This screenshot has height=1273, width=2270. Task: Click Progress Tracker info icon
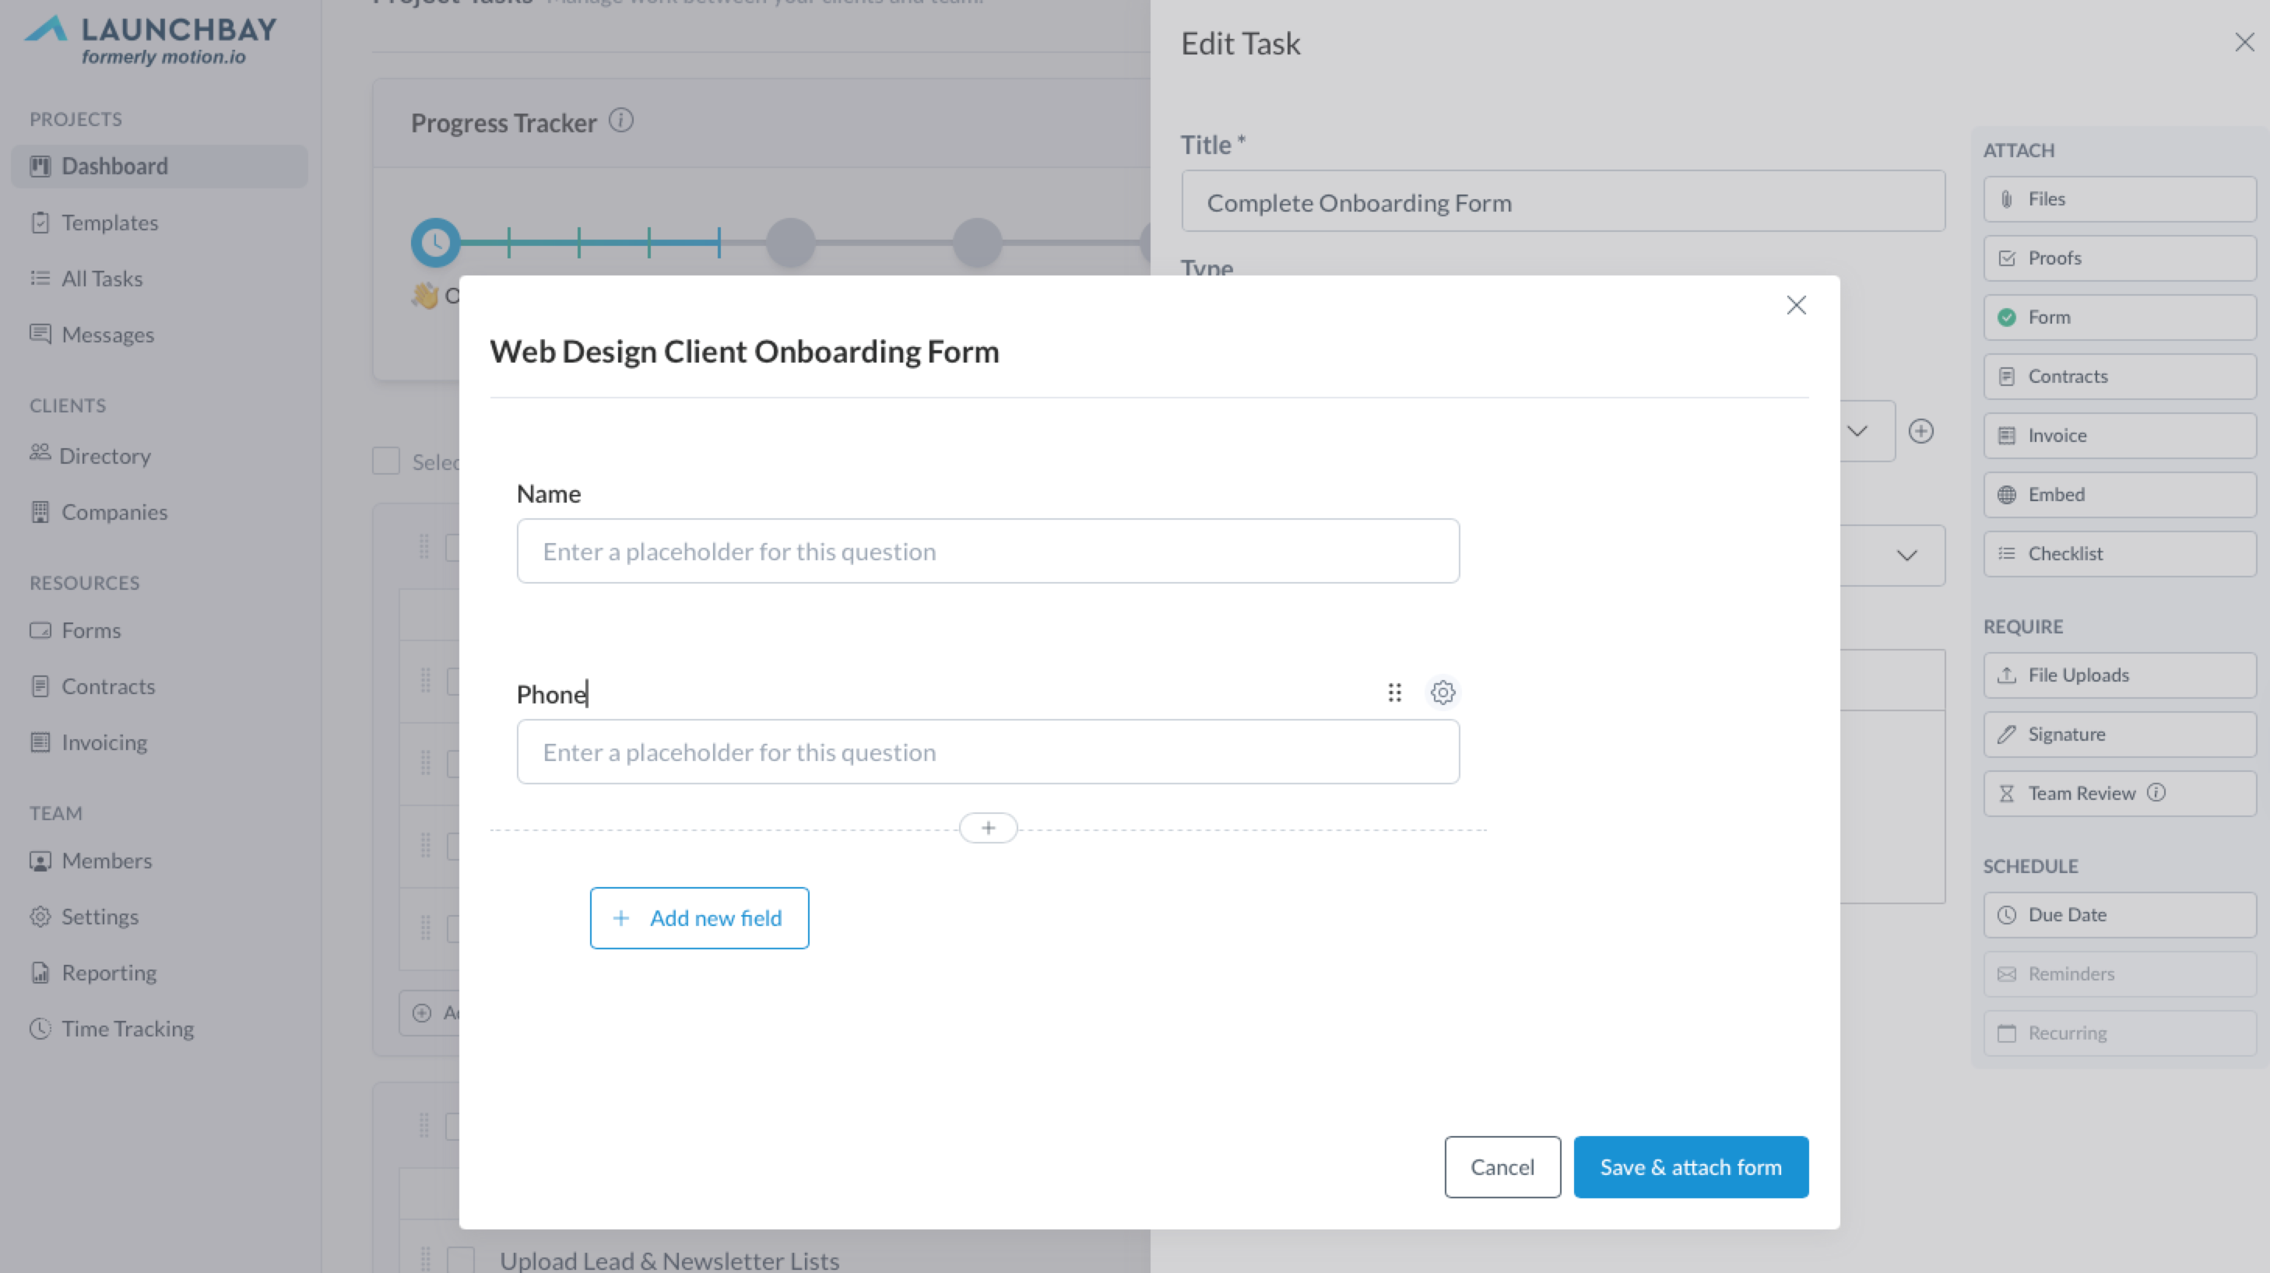[x=621, y=121]
